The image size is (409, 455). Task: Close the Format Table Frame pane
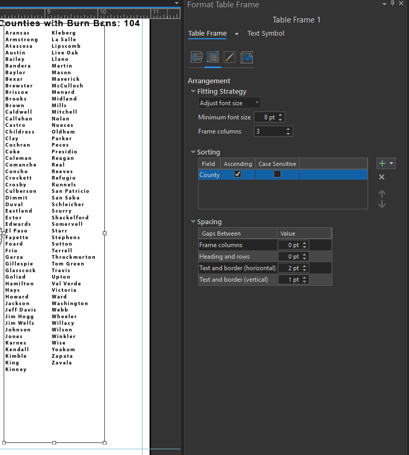pos(401,3)
